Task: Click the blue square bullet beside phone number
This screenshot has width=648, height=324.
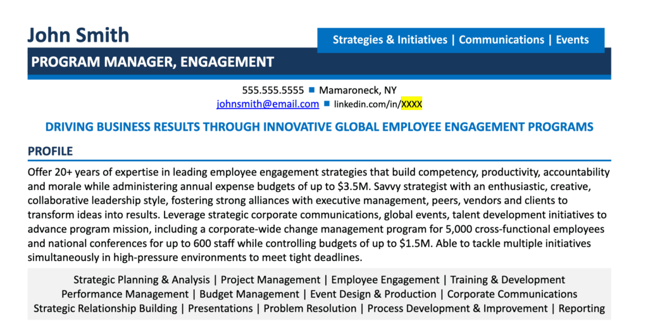Action: point(311,90)
